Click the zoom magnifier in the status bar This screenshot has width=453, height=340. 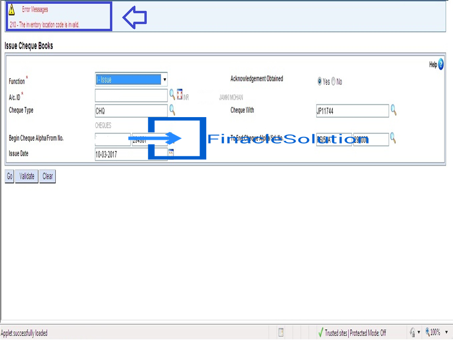428,332
